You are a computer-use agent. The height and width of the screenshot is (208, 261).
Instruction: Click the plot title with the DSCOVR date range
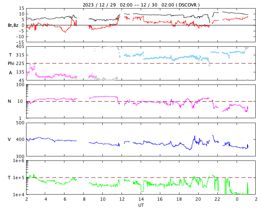click(141, 5)
